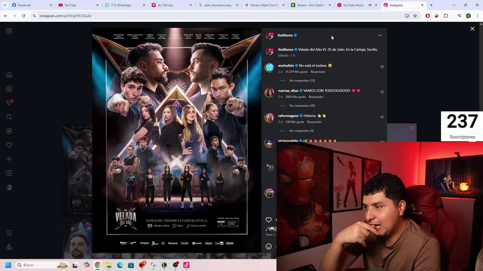Open TikTok app from the taskbar

tap(186, 265)
